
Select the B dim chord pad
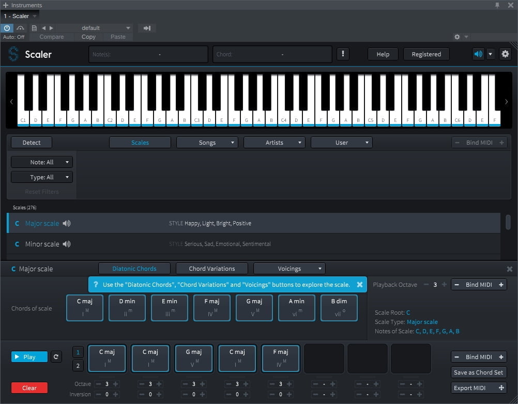click(339, 308)
